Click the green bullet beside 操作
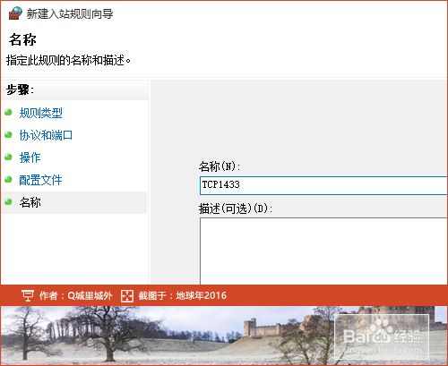 tap(8, 157)
